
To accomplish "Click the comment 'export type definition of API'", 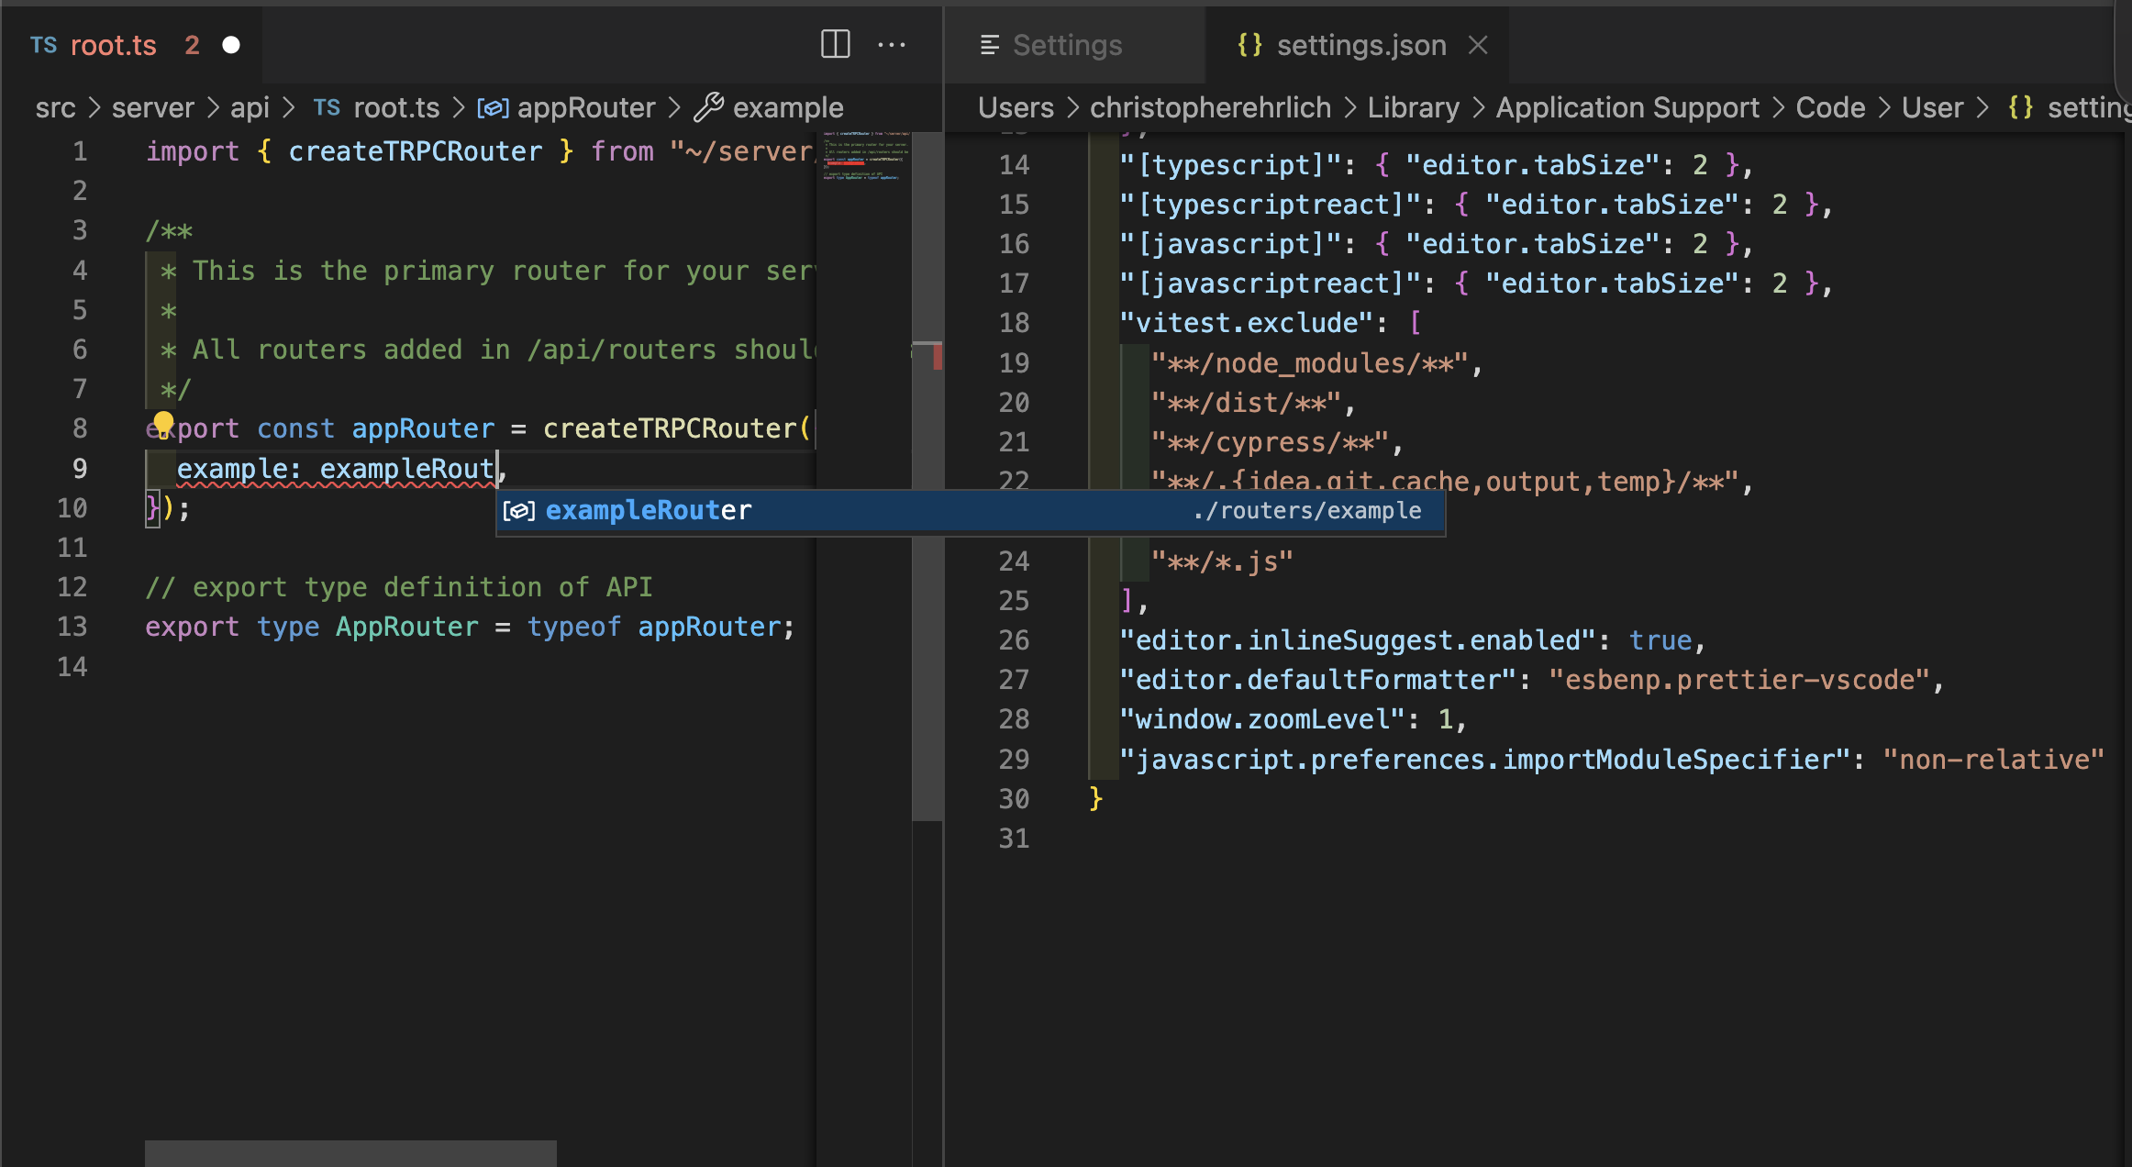I will pyautogui.click(x=398, y=587).
